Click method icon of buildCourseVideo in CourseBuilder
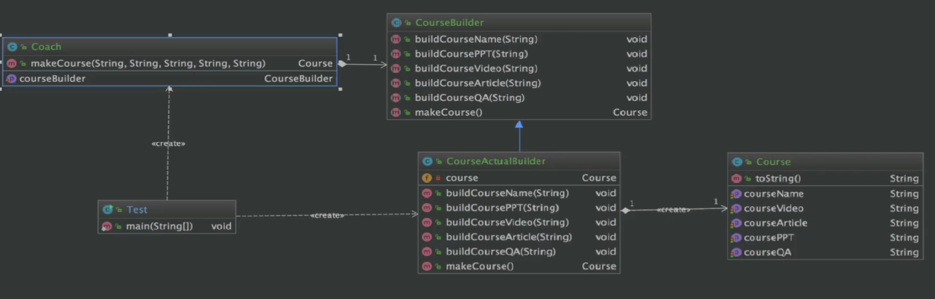Viewport: 935px width, 299px height. click(396, 68)
